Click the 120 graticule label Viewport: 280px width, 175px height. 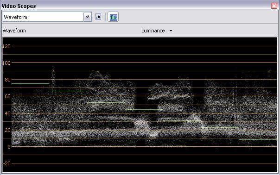pyautogui.click(x=6, y=46)
